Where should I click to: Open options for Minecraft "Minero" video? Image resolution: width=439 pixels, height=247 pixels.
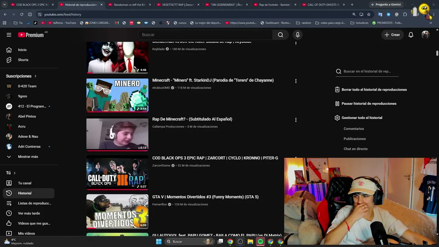pos(296,81)
